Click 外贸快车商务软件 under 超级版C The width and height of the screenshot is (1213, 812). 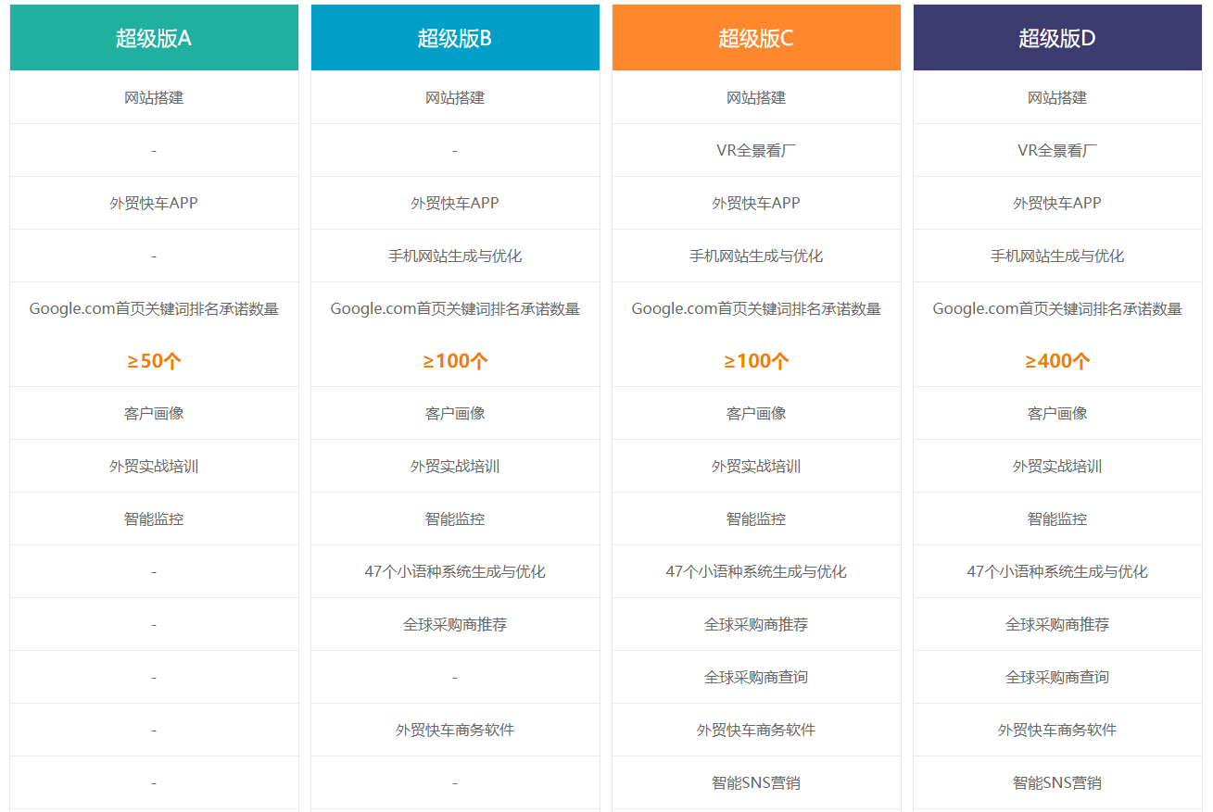(756, 730)
